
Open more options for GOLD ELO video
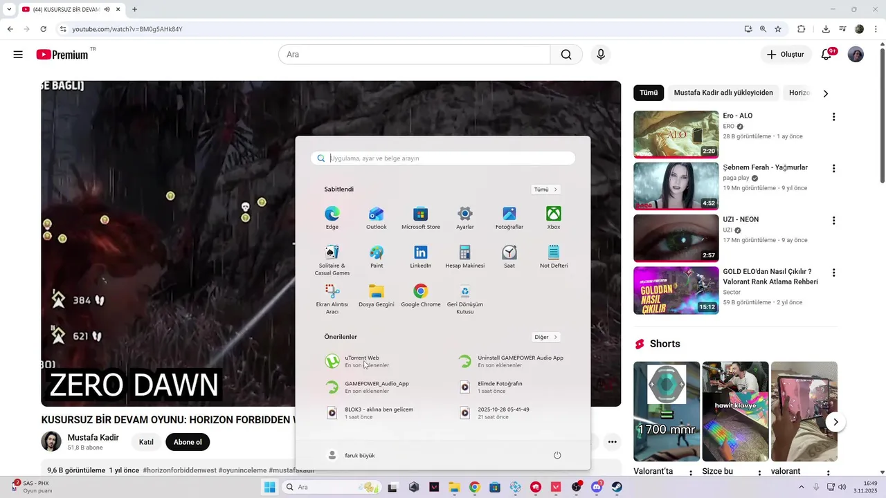coord(834,273)
